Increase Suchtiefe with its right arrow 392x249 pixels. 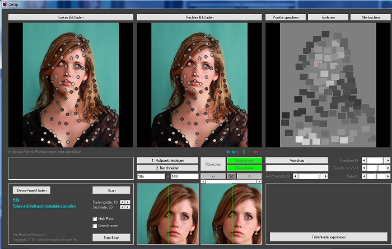coord(128,207)
